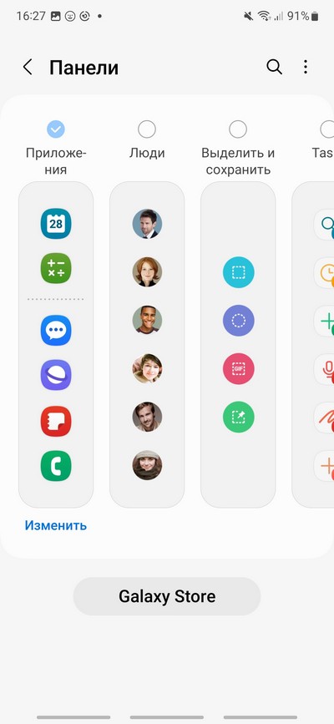Enable the Выделить и сохранить panel
Screen dimensions: 334x724
[x=238, y=129]
